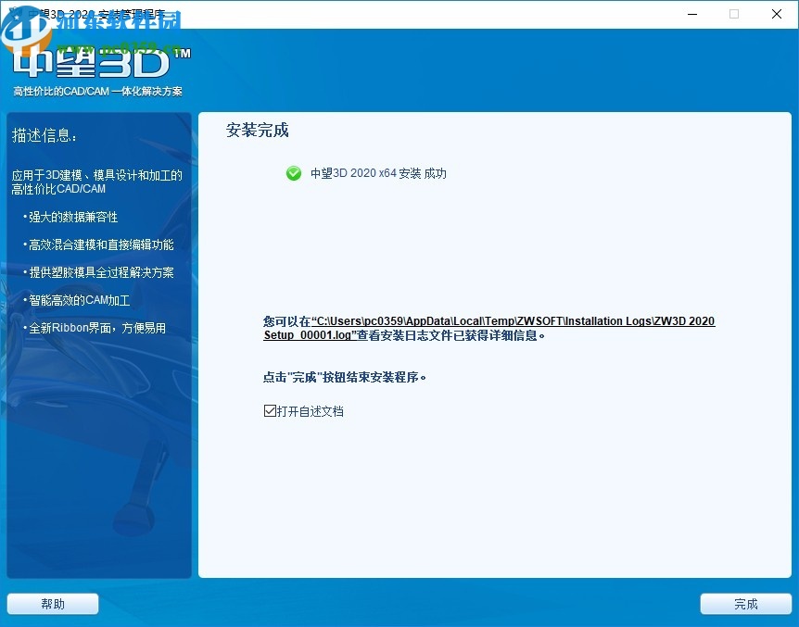Viewport: 799px width, 627px height.
Task: Select the CAD/CAM slogan under the logo
Action: click(x=97, y=92)
